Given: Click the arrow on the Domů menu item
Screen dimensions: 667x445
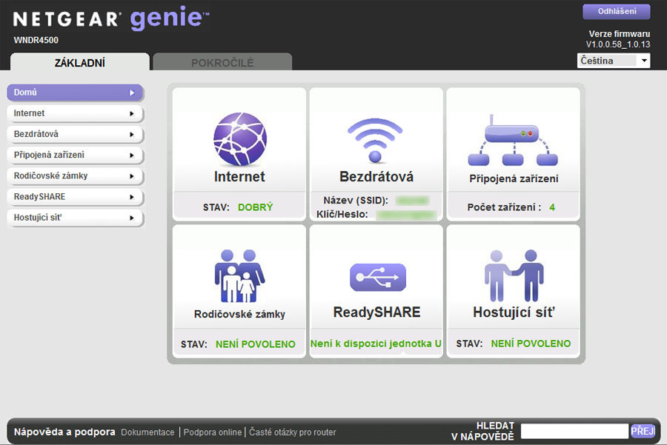Looking at the screenshot, I should click(x=132, y=93).
